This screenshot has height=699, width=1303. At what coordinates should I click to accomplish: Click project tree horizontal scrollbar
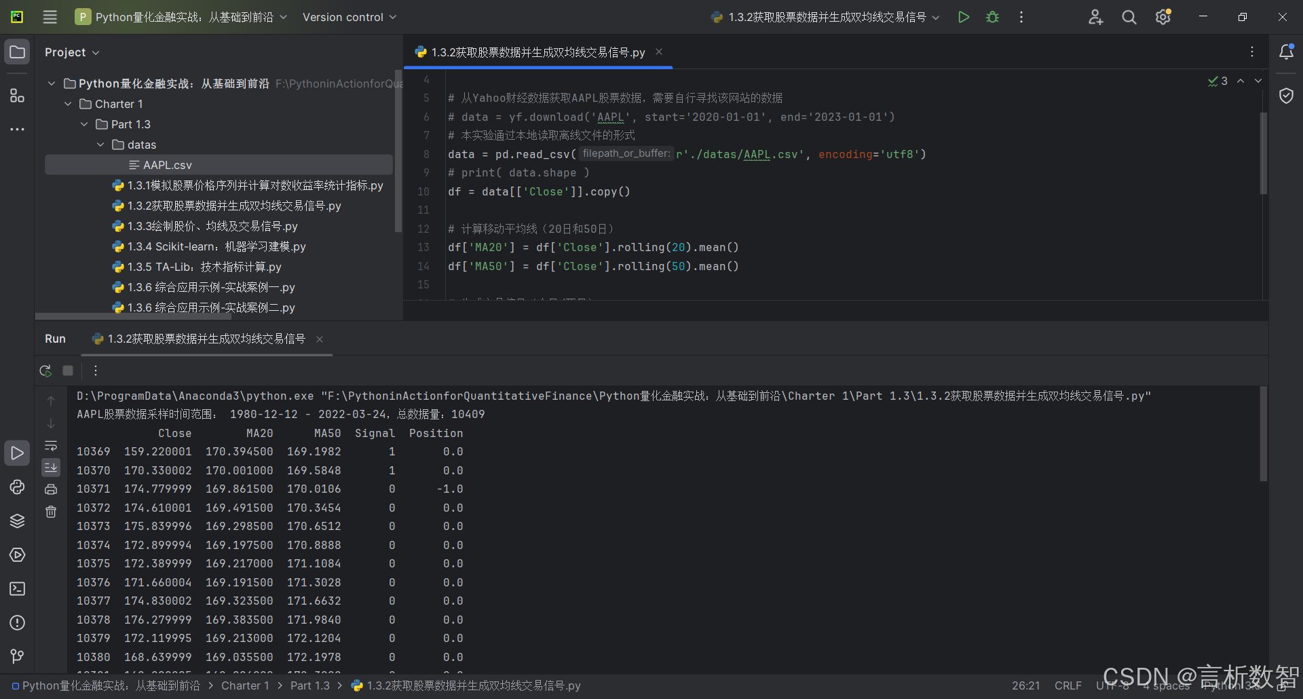tap(133, 316)
